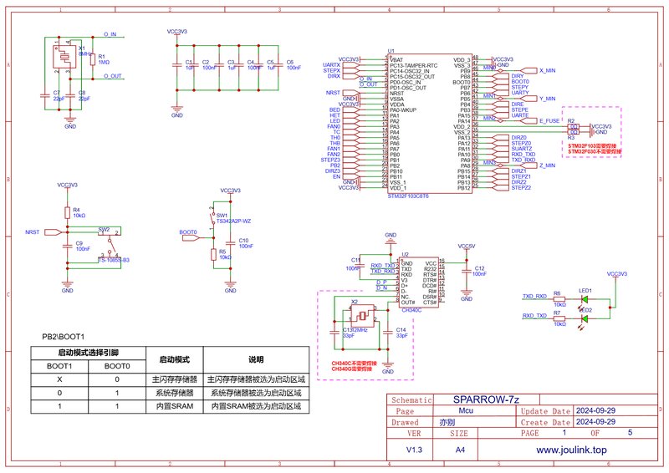Screen dimensions: 669x473
Task: Click table header 启动模式选择引脚
Action: [x=89, y=353]
